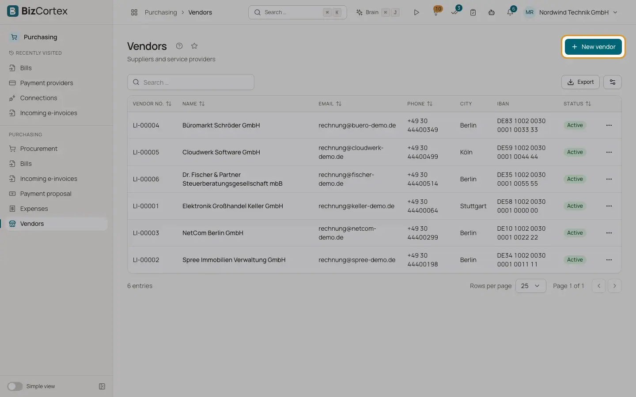
Task: Expand Nordwind Technik GmbH account menu
Action: [x=572, y=12]
